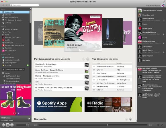Viewport: 166px width, 128px height.
Task: Open playlist Electro – Musiques nouvelles
Action: pyautogui.click(x=62, y=77)
